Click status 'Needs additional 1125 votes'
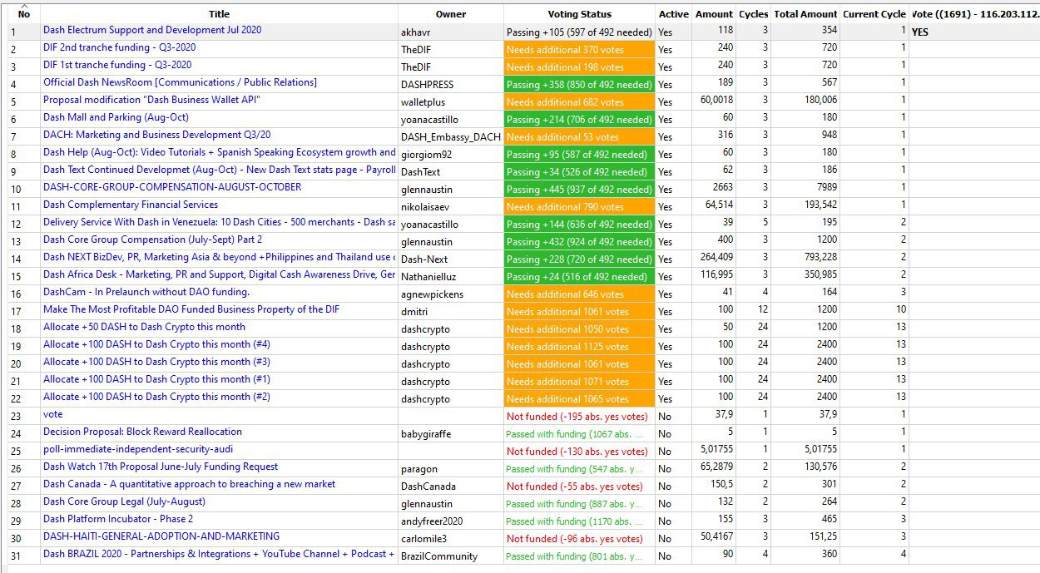The height and width of the screenshot is (573, 1040). coord(580,346)
